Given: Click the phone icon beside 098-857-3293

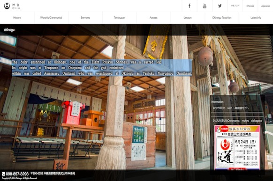Looking at the screenshot, I should pos(3,174).
